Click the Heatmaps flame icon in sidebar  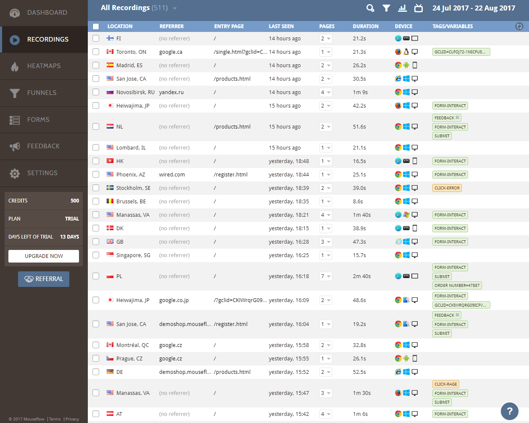pos(15,66)
